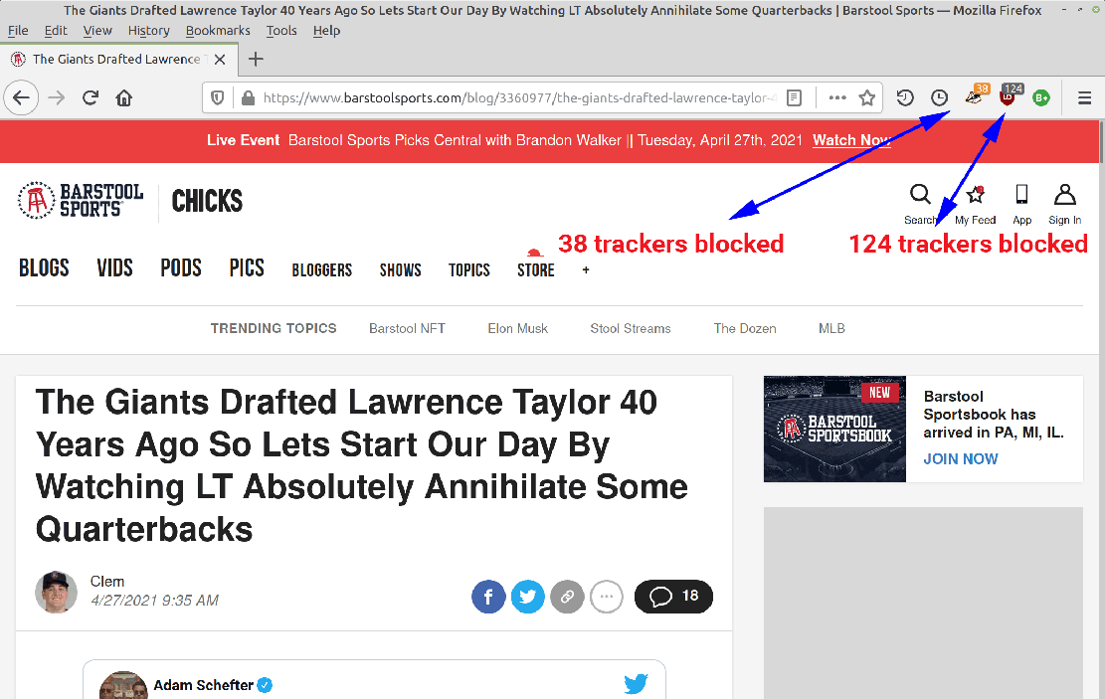The height and width of the screenshot is (699, 1105).
Task: Share the article on Facebook
Action: pyautogui.click(x=488, y=597)
